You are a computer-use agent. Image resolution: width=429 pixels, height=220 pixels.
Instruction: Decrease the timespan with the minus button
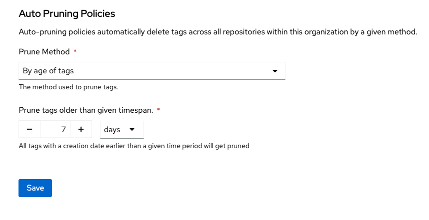(29, 130)
